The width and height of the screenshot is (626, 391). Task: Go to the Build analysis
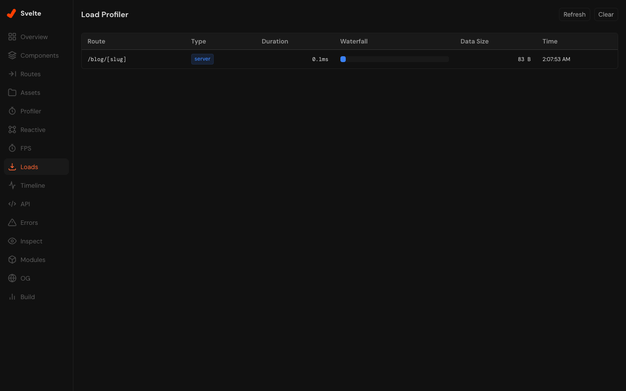[x=36, y=297]
